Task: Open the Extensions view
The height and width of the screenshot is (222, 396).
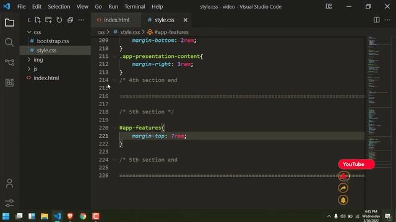Action: click(x=9, y=82)
